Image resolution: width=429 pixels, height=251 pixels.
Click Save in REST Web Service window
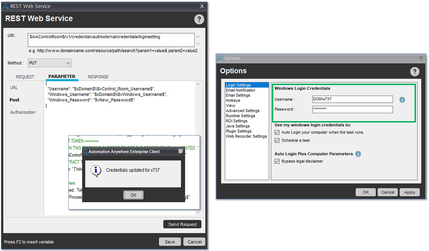point(170,242)
